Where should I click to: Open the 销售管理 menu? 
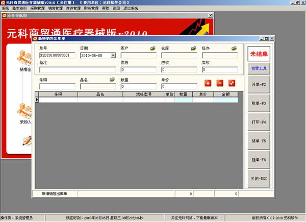56,8
